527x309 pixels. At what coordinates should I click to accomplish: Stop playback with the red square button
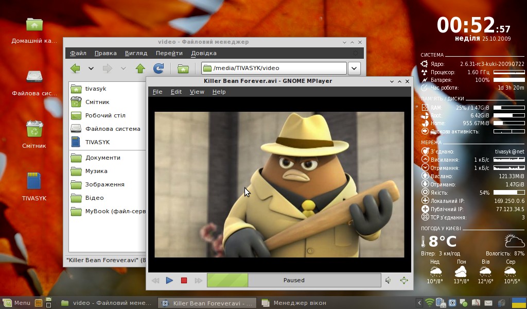(184, 281)
